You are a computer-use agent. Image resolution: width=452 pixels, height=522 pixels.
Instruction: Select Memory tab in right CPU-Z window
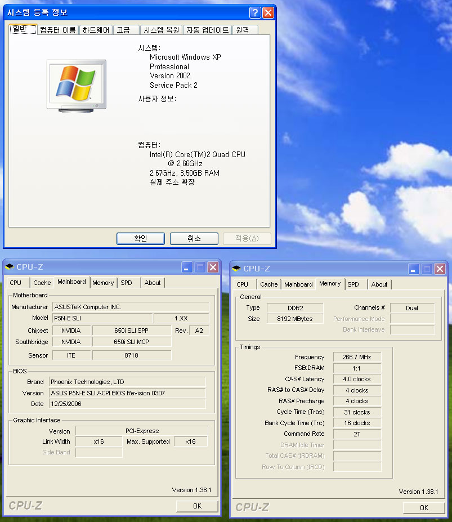[x=330, y=283]
